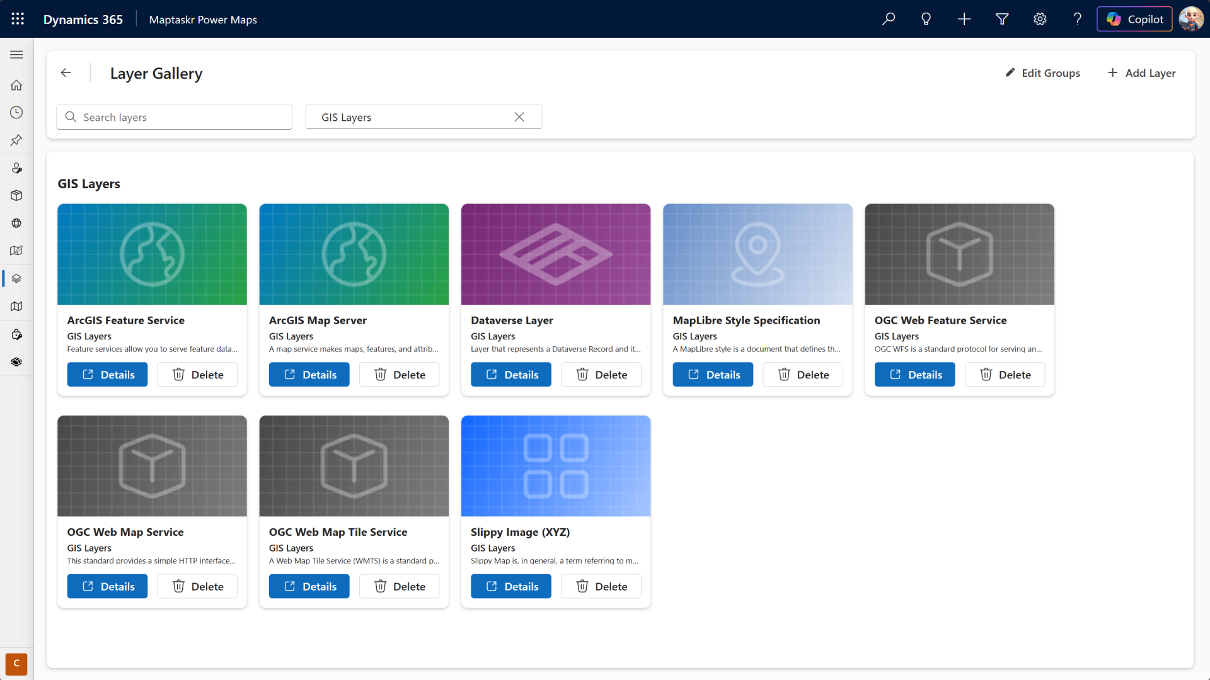Click Add Layer command
This screenshot has height=680, width=1210.
[1141, 73]
